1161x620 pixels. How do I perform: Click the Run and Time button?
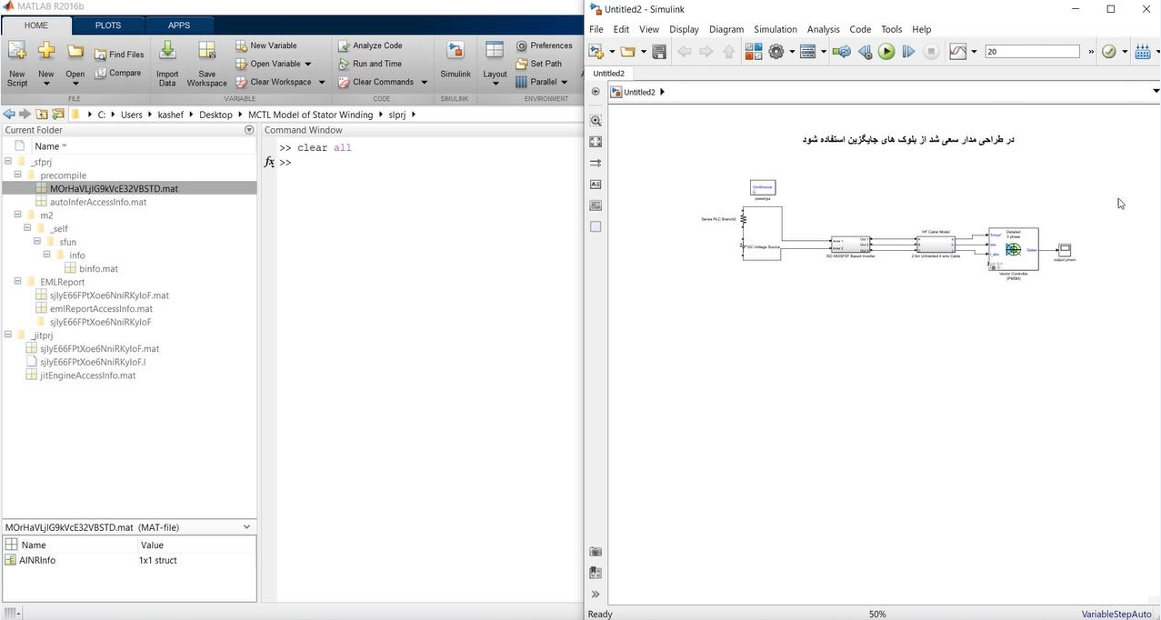click(x=369, y=64)
